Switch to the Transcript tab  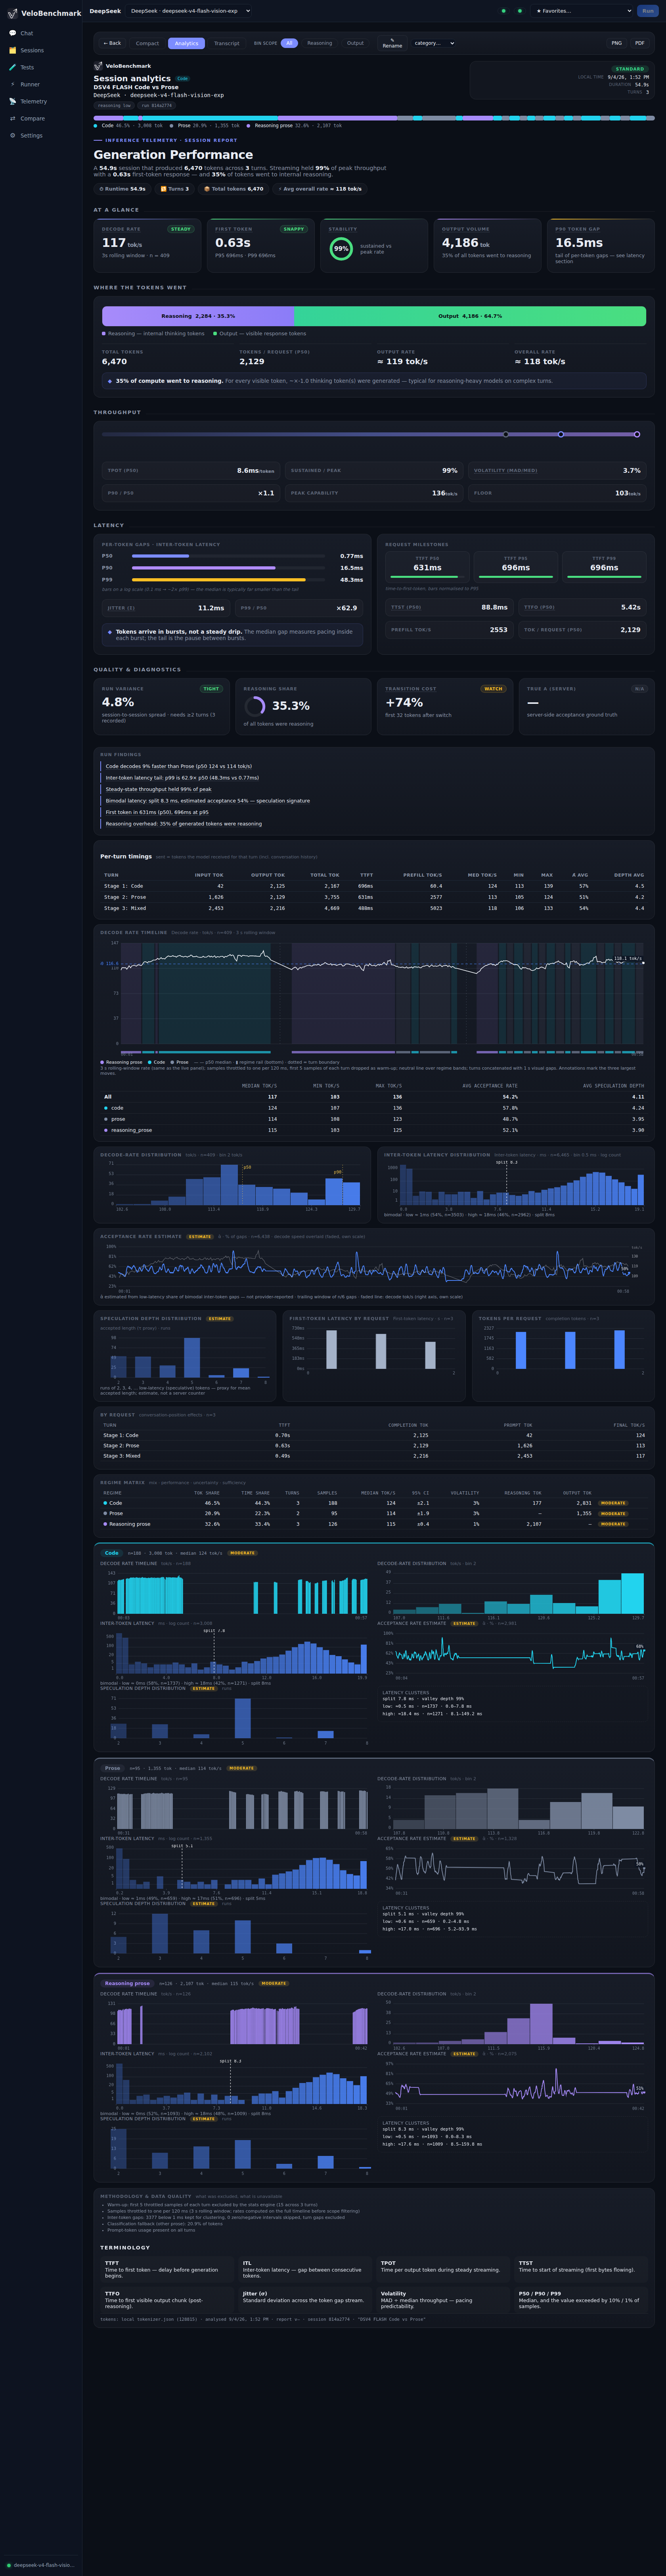pyautogui.click(x=227, y=43)
